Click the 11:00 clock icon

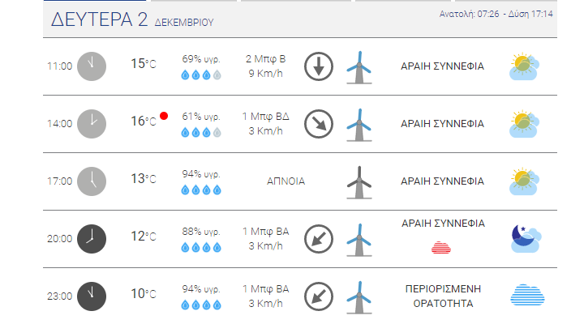pyautogui.click(x=92, y=66)
